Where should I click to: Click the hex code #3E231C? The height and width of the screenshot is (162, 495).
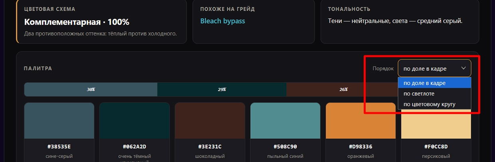click(x=210, y=147)
